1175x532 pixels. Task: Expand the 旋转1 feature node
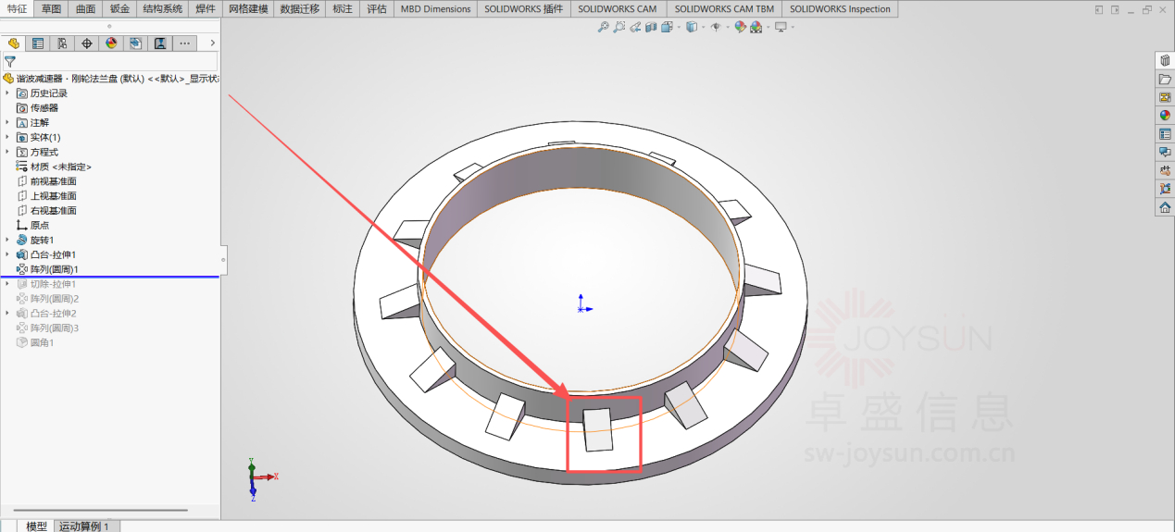click(x=8, y=240)
